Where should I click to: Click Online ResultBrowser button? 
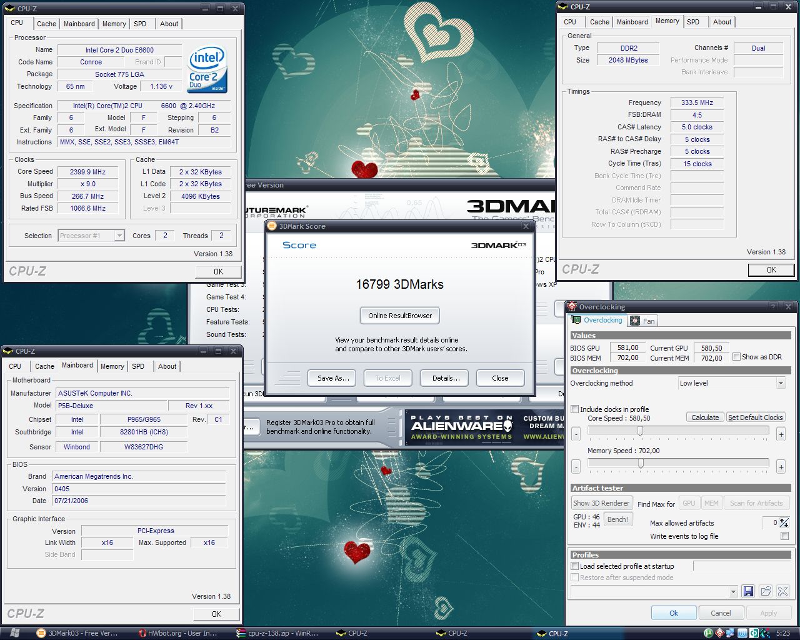point(400,316)
